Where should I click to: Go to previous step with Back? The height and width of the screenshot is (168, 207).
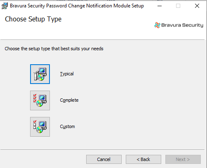pos(143,159)
